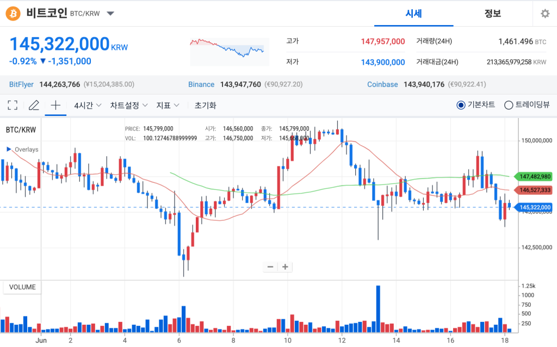Select the 기본차트 radio button
This screenshot has height=347, width=557.
461,105
